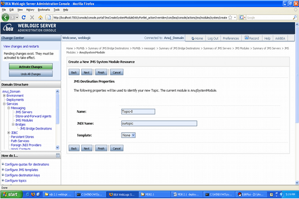
Task: Select JMS Modules in tree
Action: [x=24, y=120]
